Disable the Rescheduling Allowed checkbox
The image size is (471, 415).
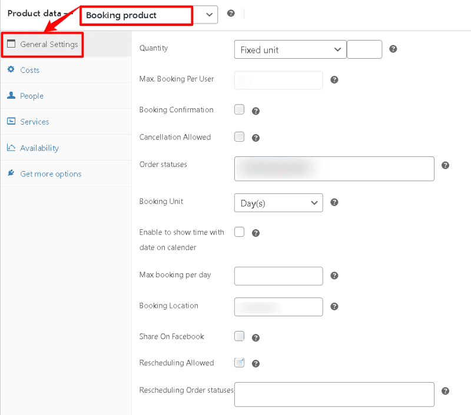tap(239, 363)
